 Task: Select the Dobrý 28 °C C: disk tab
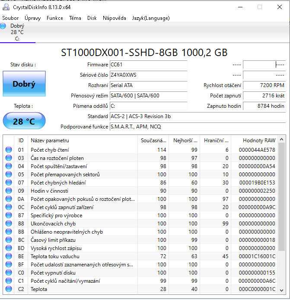[x=17, y=32]
